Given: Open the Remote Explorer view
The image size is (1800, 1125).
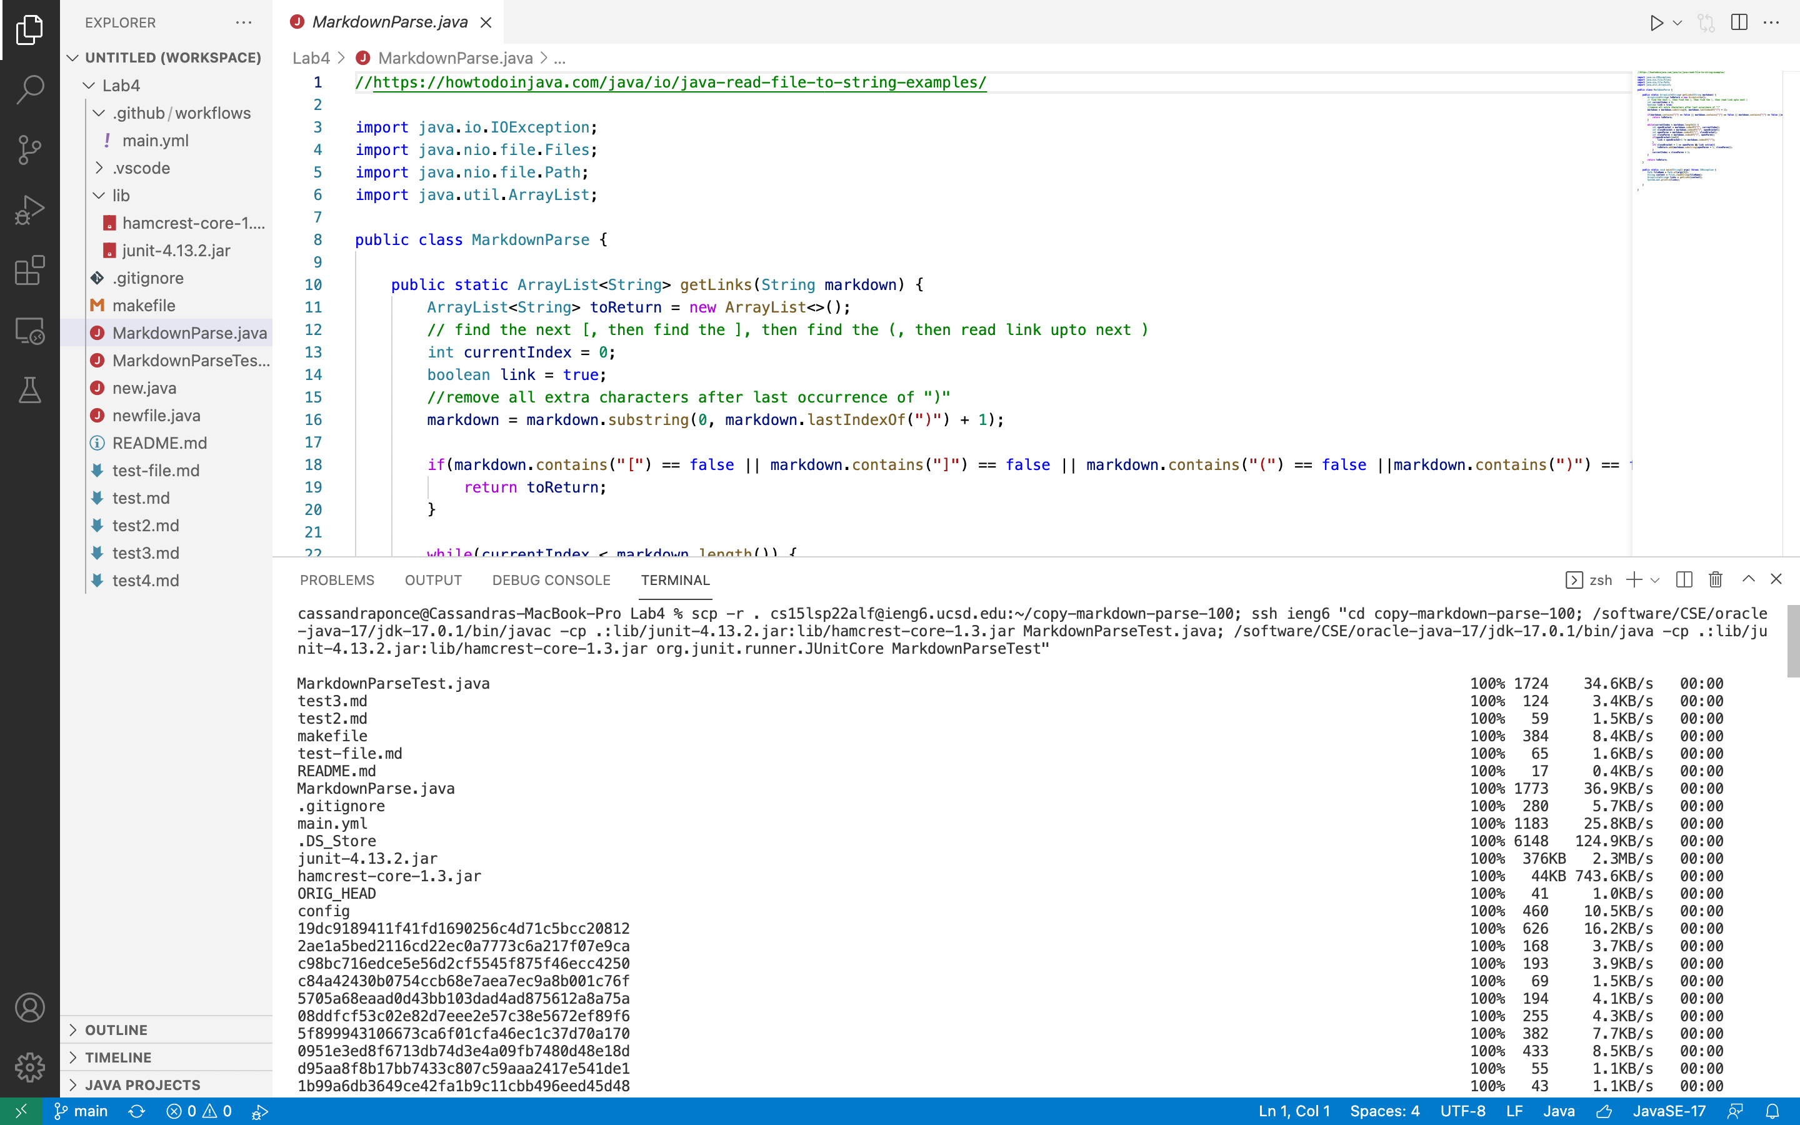Looking at the screenshot, I should tap(30, 331).
